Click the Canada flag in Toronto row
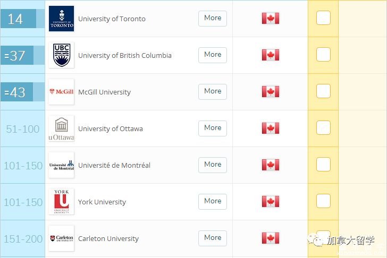Viewport: 387px width, 258px height. (x=271, y=18)
